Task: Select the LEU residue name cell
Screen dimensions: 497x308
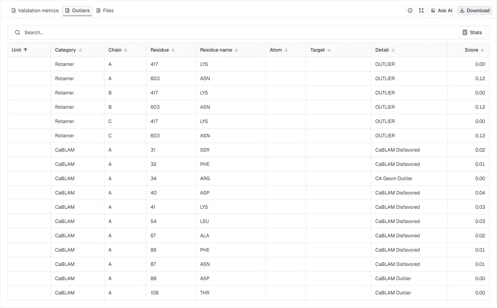Action: point(230,221)
